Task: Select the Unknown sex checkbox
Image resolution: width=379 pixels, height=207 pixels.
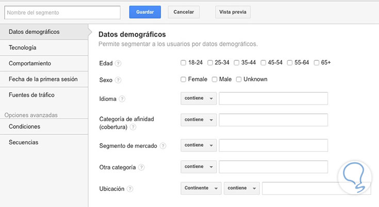Action: point(239,79)
